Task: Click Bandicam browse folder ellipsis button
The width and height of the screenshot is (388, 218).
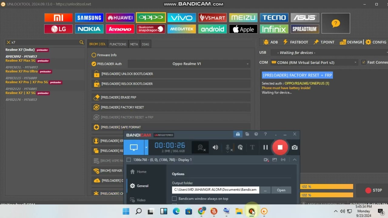Action: point(265,190)
